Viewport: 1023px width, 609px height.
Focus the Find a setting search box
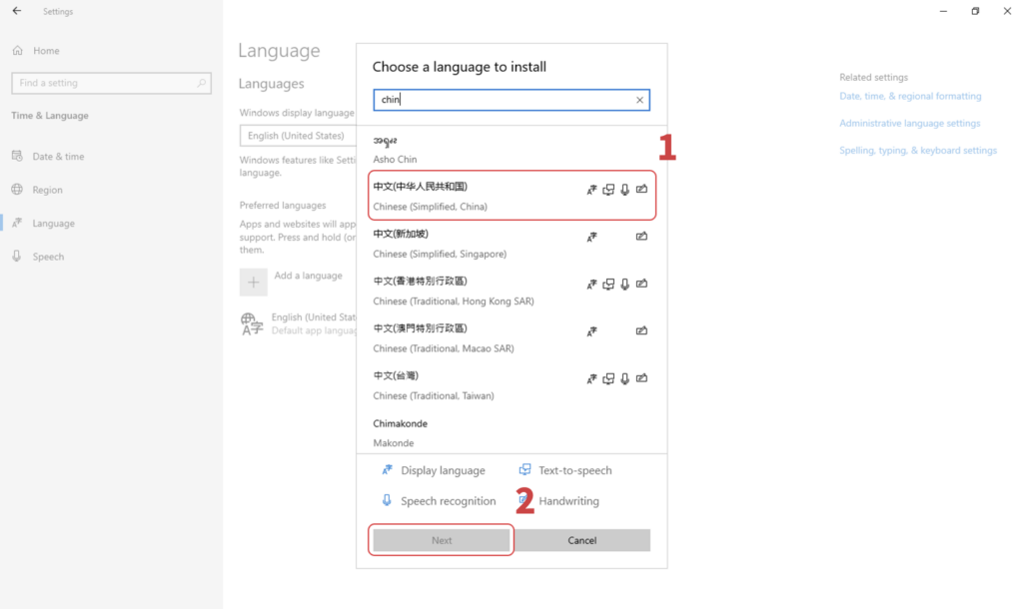click(111, 83)
